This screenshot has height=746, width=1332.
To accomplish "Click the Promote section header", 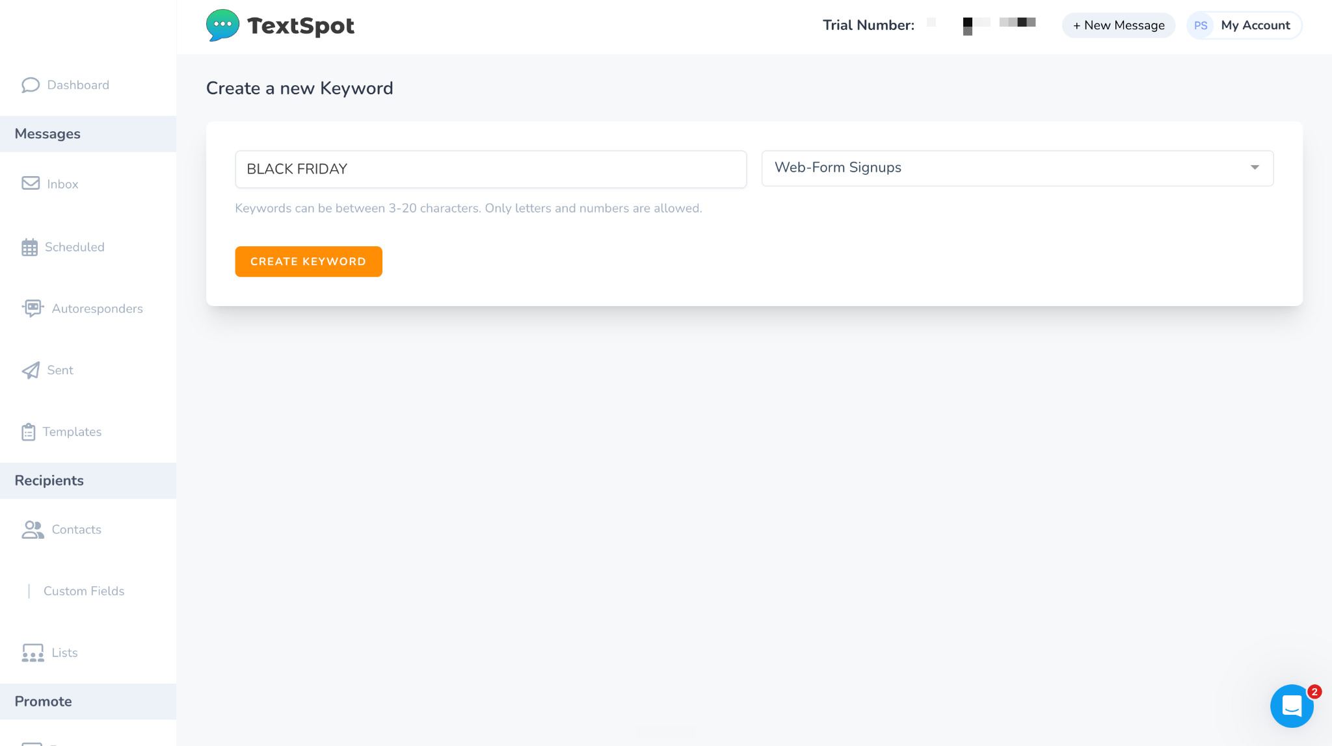I will [88, 701].
